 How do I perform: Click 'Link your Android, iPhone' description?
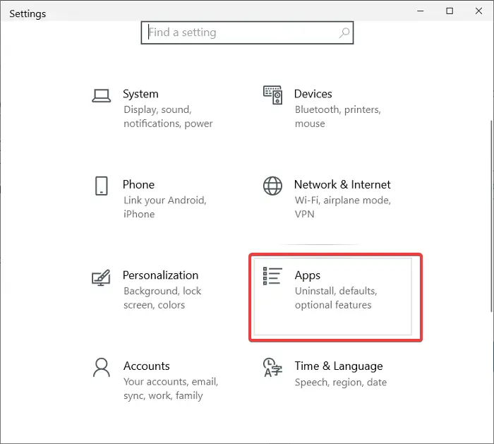click(x=164, y=208)
